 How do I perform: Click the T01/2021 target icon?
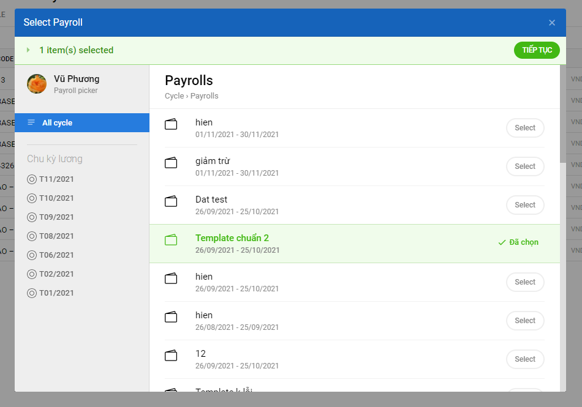click(32, 293)
